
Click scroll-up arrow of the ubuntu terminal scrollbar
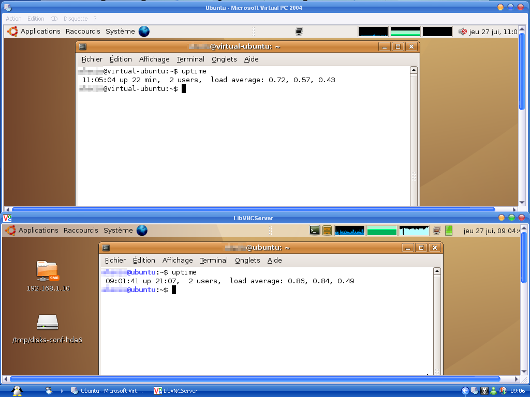coord(437,271)
